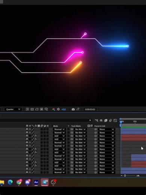
Task: Click track matte pick whip of first row
Action: click(72, 129)
